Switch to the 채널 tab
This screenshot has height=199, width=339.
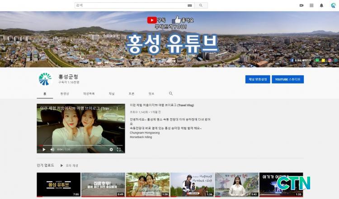[x=112, y=94]
